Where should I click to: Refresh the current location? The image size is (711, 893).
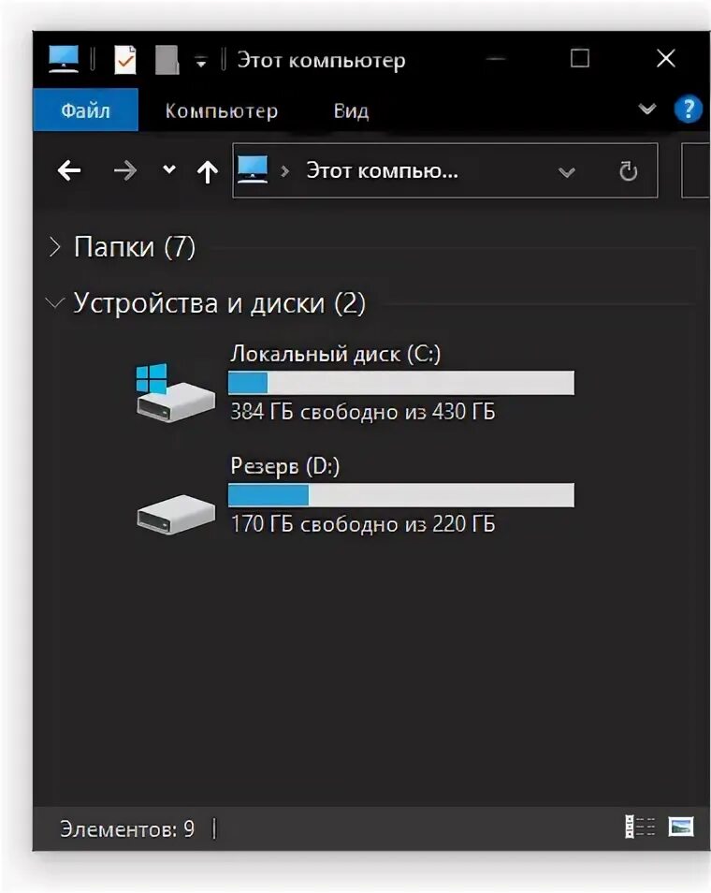[x=629, y=170]
